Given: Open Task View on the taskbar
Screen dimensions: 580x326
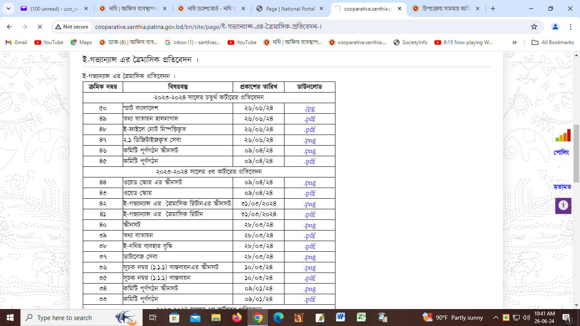Looking at the screenshot, I should pos(153,318).
